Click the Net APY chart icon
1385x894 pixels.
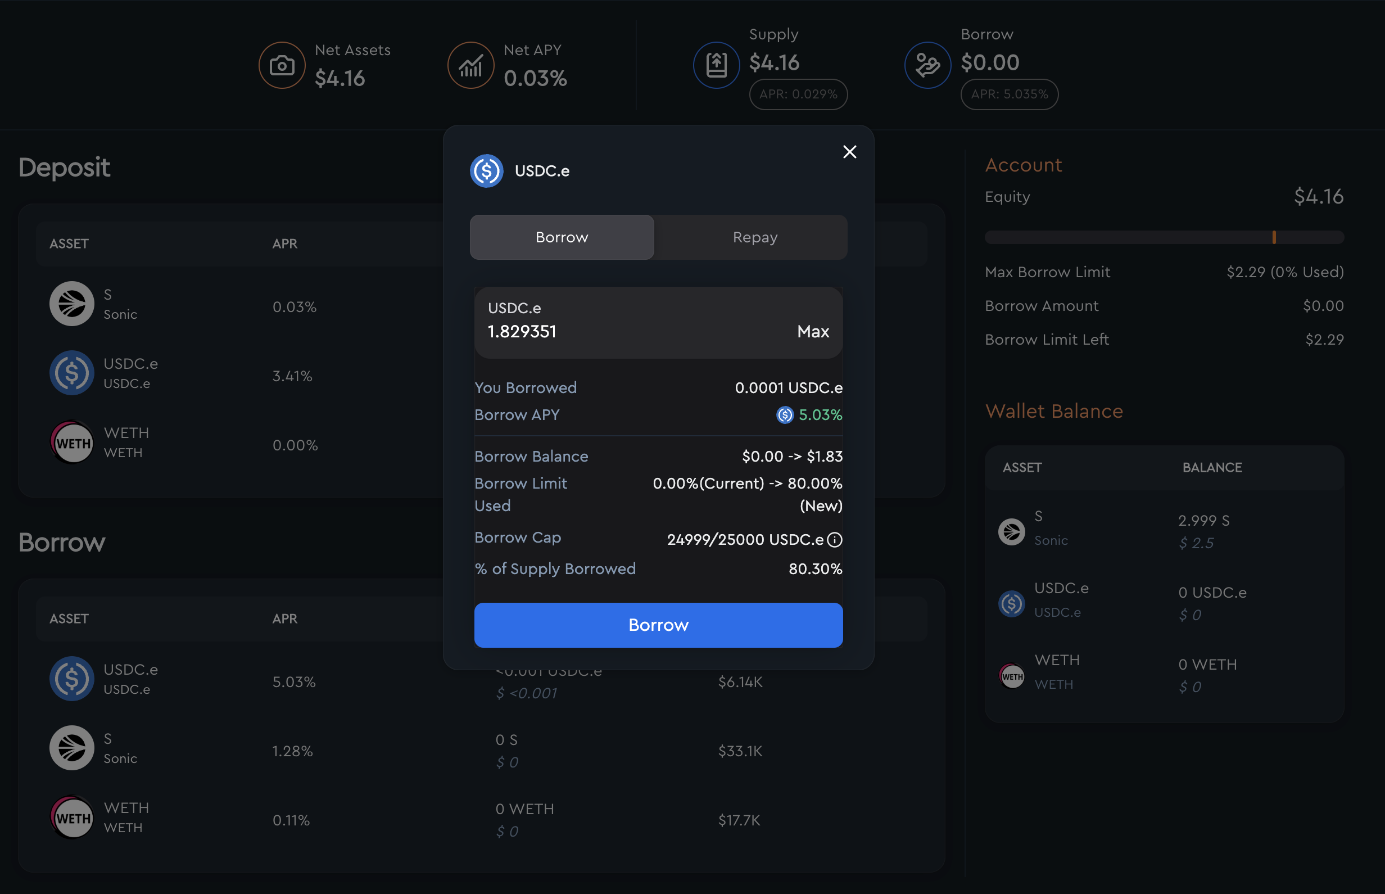point(470,65)
